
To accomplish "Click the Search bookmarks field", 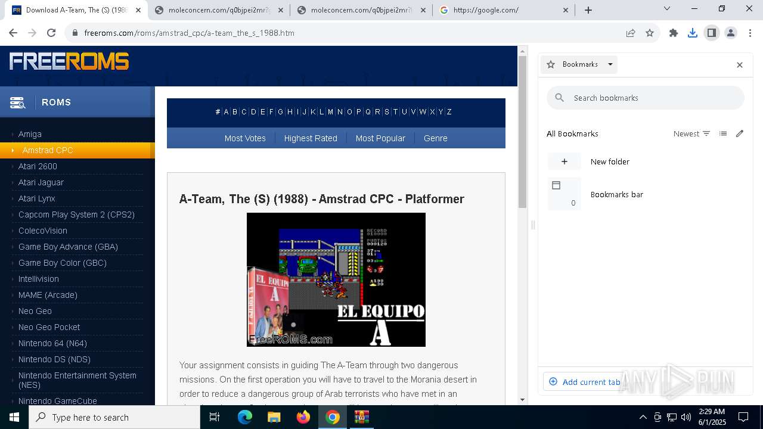I will point(646,98).
